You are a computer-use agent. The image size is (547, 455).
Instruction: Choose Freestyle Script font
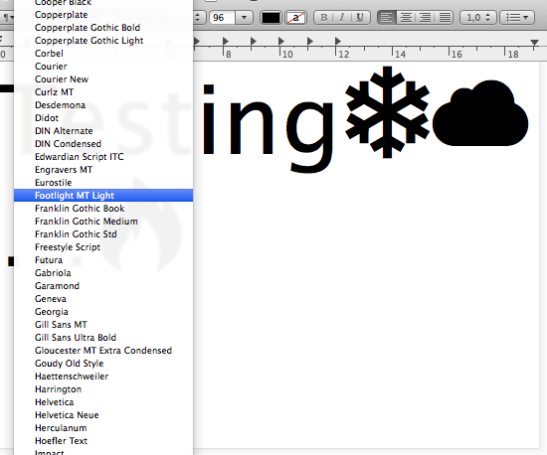pos(103,246)
